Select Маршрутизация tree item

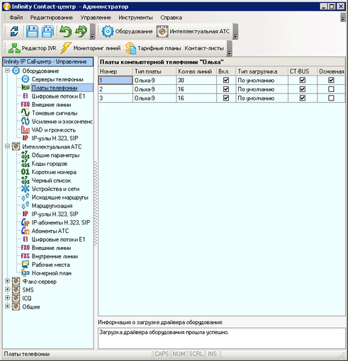(x=52, y=206)
